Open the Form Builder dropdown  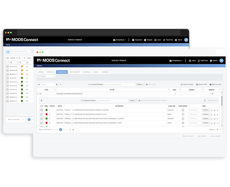46,76
